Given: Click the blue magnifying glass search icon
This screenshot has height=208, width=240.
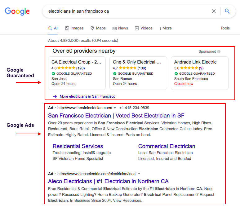Looking at the screenshot, I should pos(227,11).
